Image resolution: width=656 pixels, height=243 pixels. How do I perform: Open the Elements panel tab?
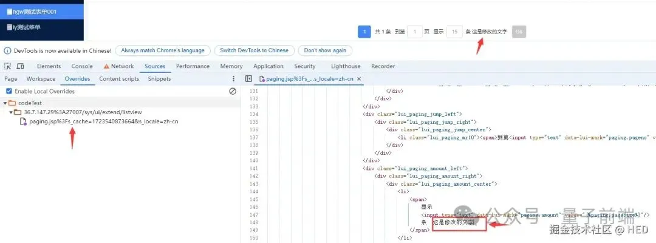pos(49,66)
